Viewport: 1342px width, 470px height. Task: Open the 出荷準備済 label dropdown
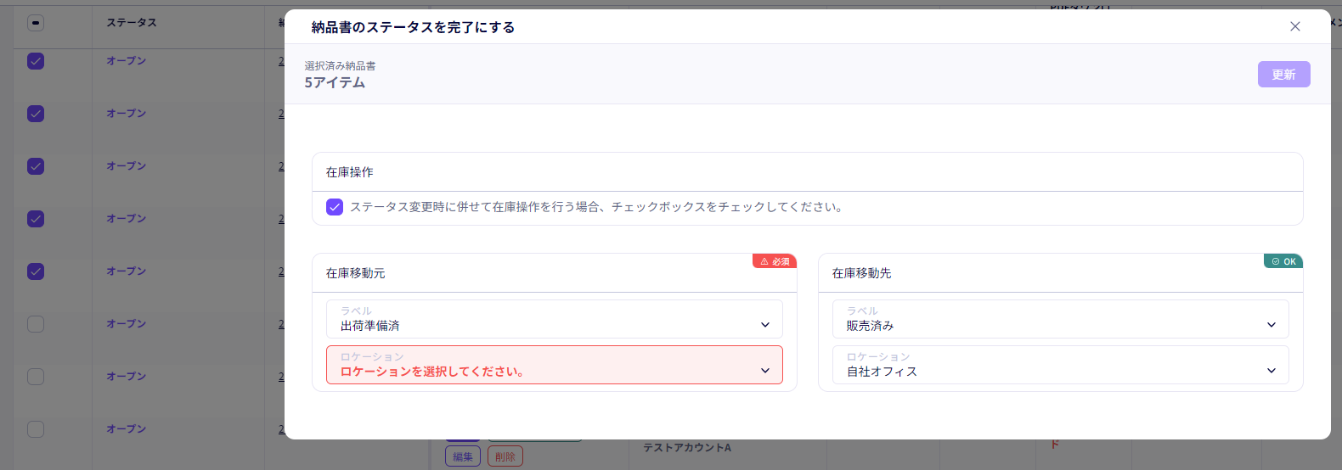pos(554,319)
